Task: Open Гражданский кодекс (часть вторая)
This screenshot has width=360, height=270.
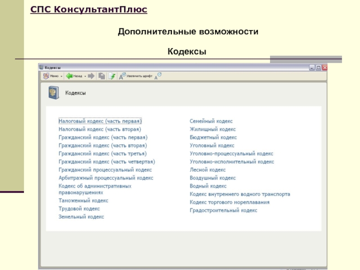Action: point(103,145)
